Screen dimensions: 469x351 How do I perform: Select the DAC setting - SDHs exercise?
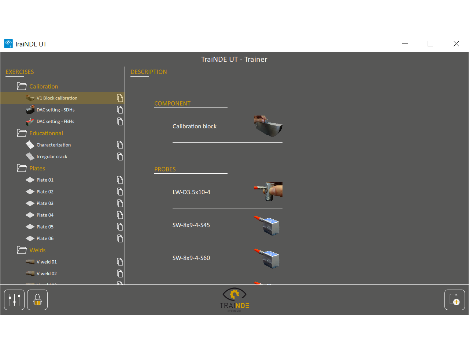(62, 110)
